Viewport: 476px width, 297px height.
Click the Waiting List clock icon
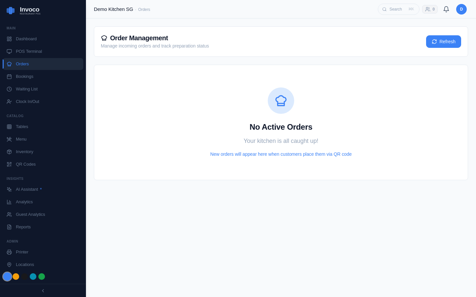click(x=9, y=89)
